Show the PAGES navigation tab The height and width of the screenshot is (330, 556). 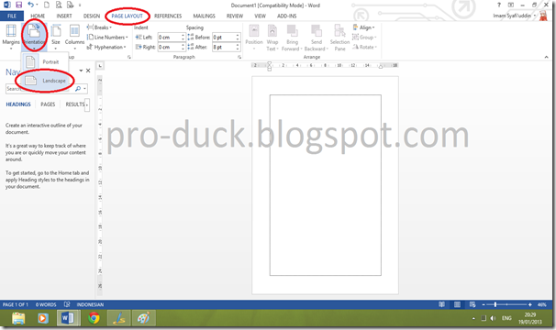click(48, 104)
